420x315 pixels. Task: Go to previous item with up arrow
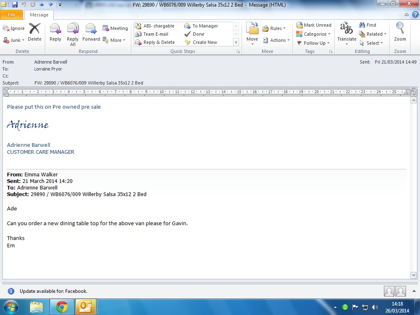click(x=41, y=5)
